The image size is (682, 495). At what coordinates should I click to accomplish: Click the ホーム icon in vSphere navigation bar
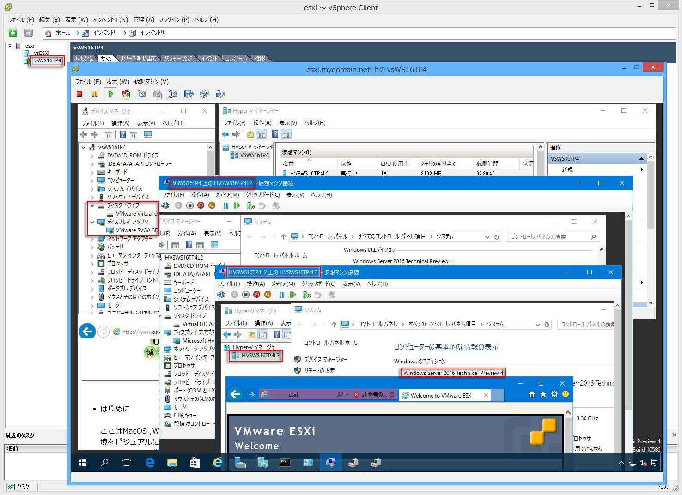pyautogui.click(x=48, y=33)
